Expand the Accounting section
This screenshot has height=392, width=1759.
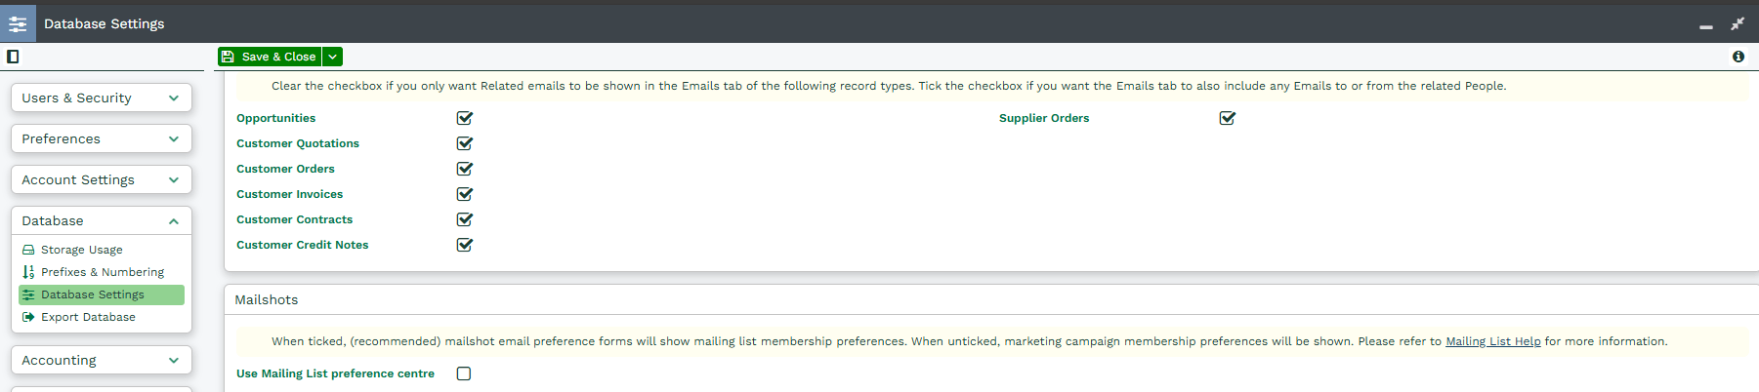click(102, 360)
